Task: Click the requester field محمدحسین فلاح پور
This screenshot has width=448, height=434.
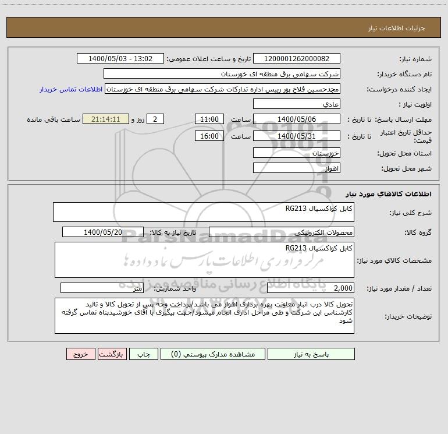Action: (223, 89)
